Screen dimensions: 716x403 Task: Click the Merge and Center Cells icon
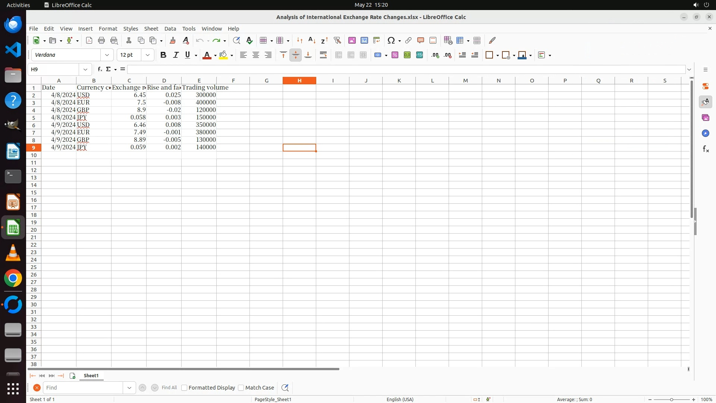click(x=339, y=55)
